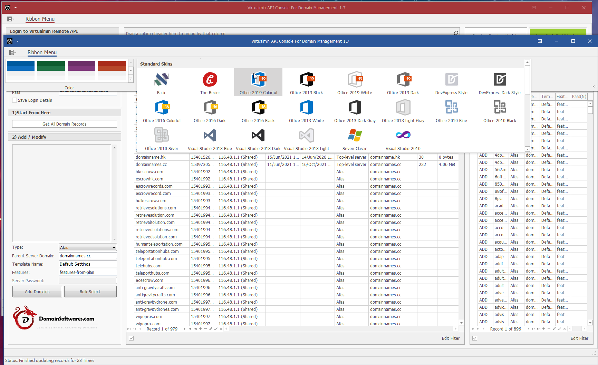Open the quick access dropdown arrow in the blue title bar

(x=18, y=41)
